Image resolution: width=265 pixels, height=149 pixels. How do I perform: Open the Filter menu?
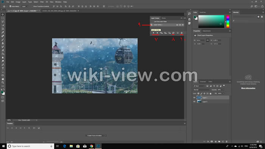click(x=42, y=2)
